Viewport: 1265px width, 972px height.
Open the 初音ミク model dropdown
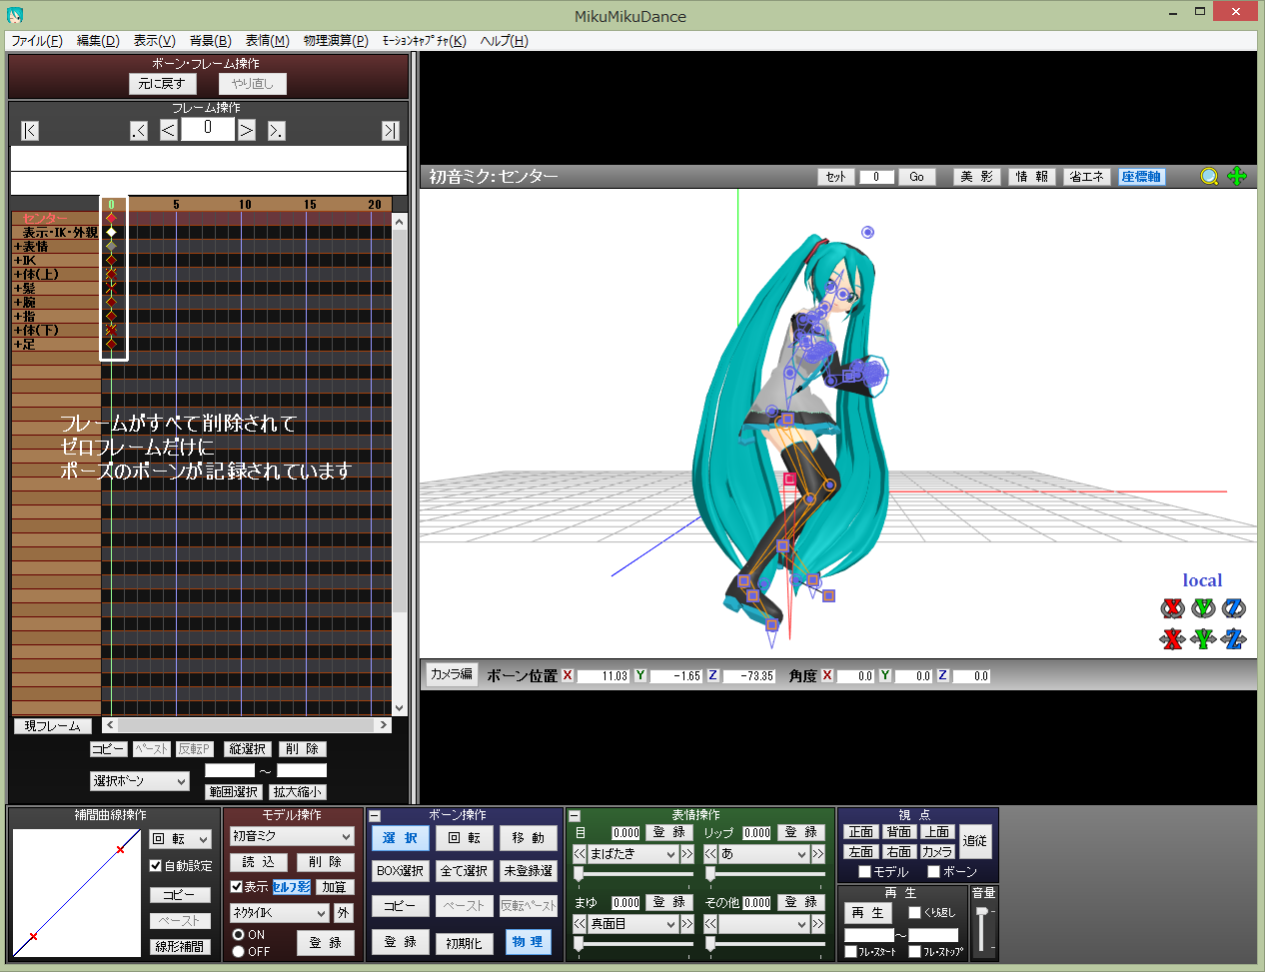[293, 836]
